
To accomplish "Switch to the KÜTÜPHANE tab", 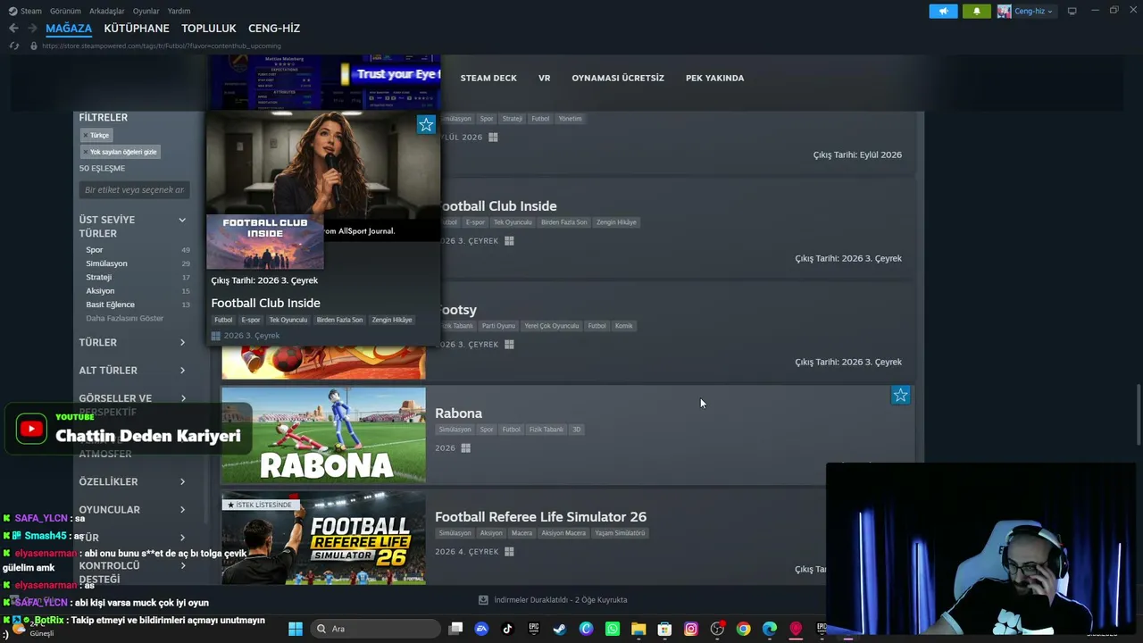I will point(137,29).
